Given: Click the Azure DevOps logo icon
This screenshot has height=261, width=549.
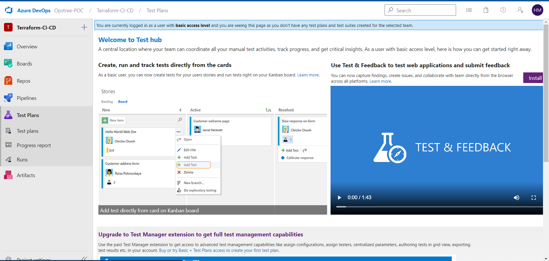Looking at the screenshot, I should (x=9, y=10).
